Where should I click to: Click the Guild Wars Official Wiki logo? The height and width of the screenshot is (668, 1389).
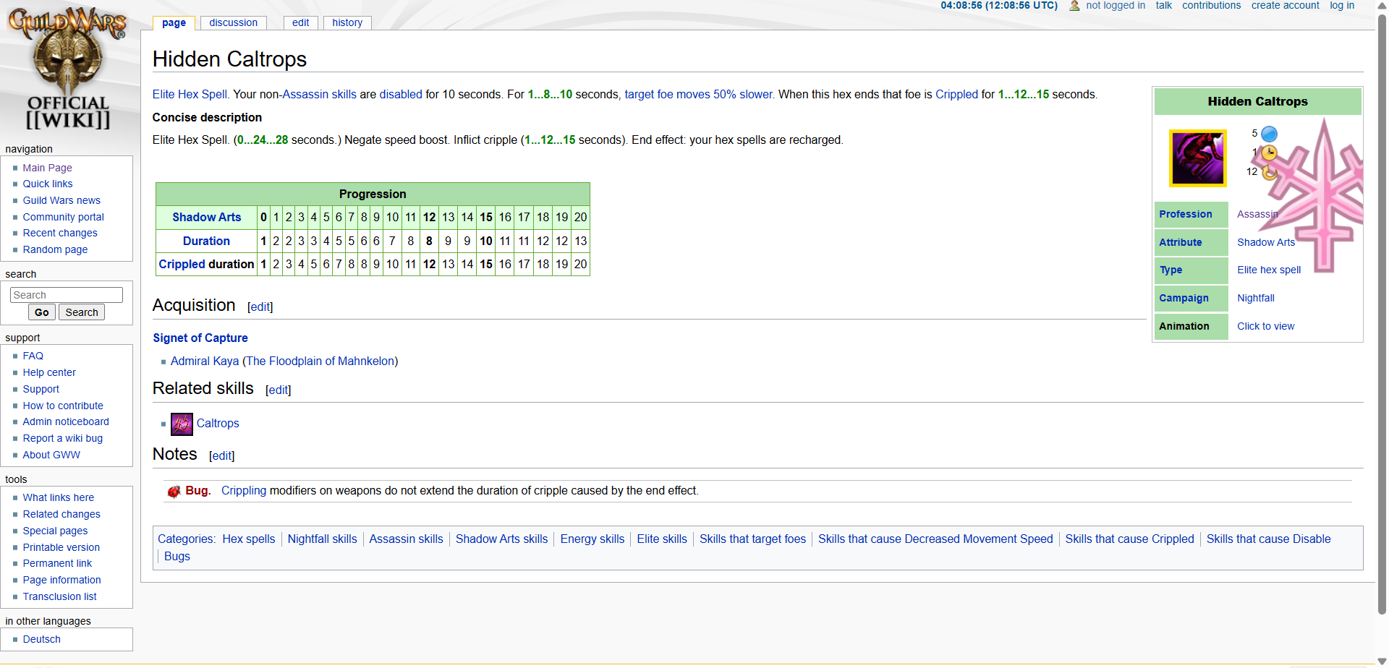[x=67, y=69]
